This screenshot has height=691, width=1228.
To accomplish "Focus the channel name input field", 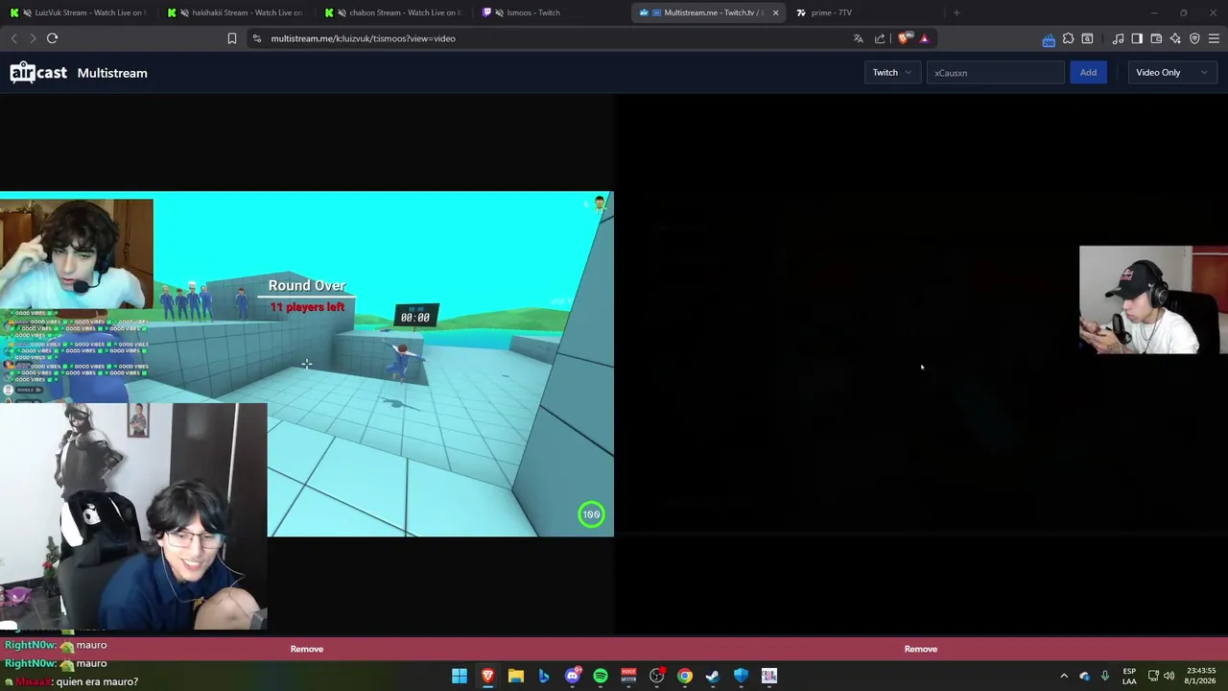I will point(995,73).
